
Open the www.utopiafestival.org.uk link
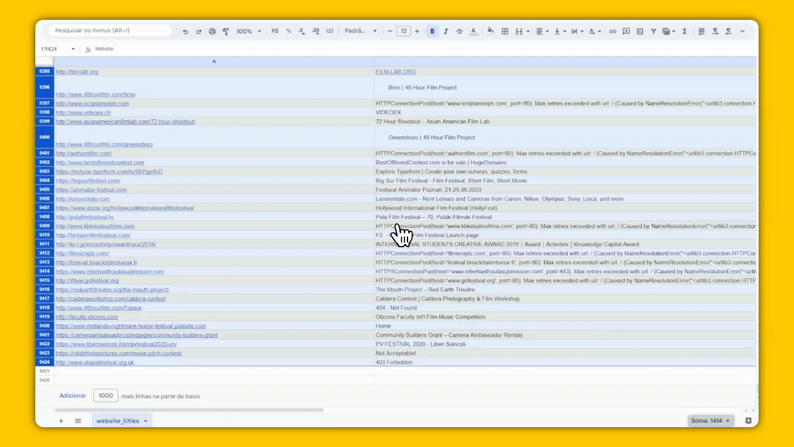(x=95, y=363)
